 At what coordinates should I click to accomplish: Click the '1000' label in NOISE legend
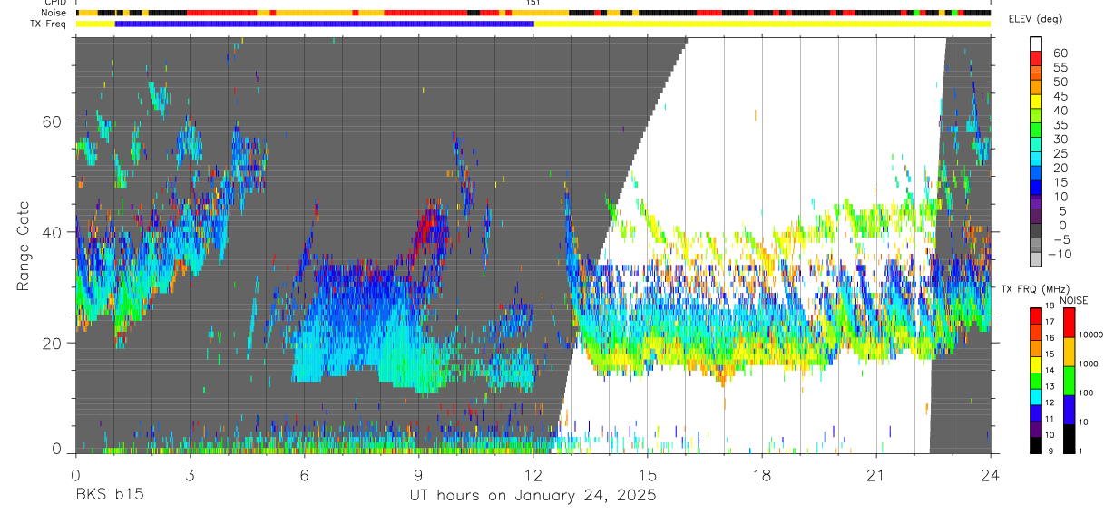pos(1089,364)
